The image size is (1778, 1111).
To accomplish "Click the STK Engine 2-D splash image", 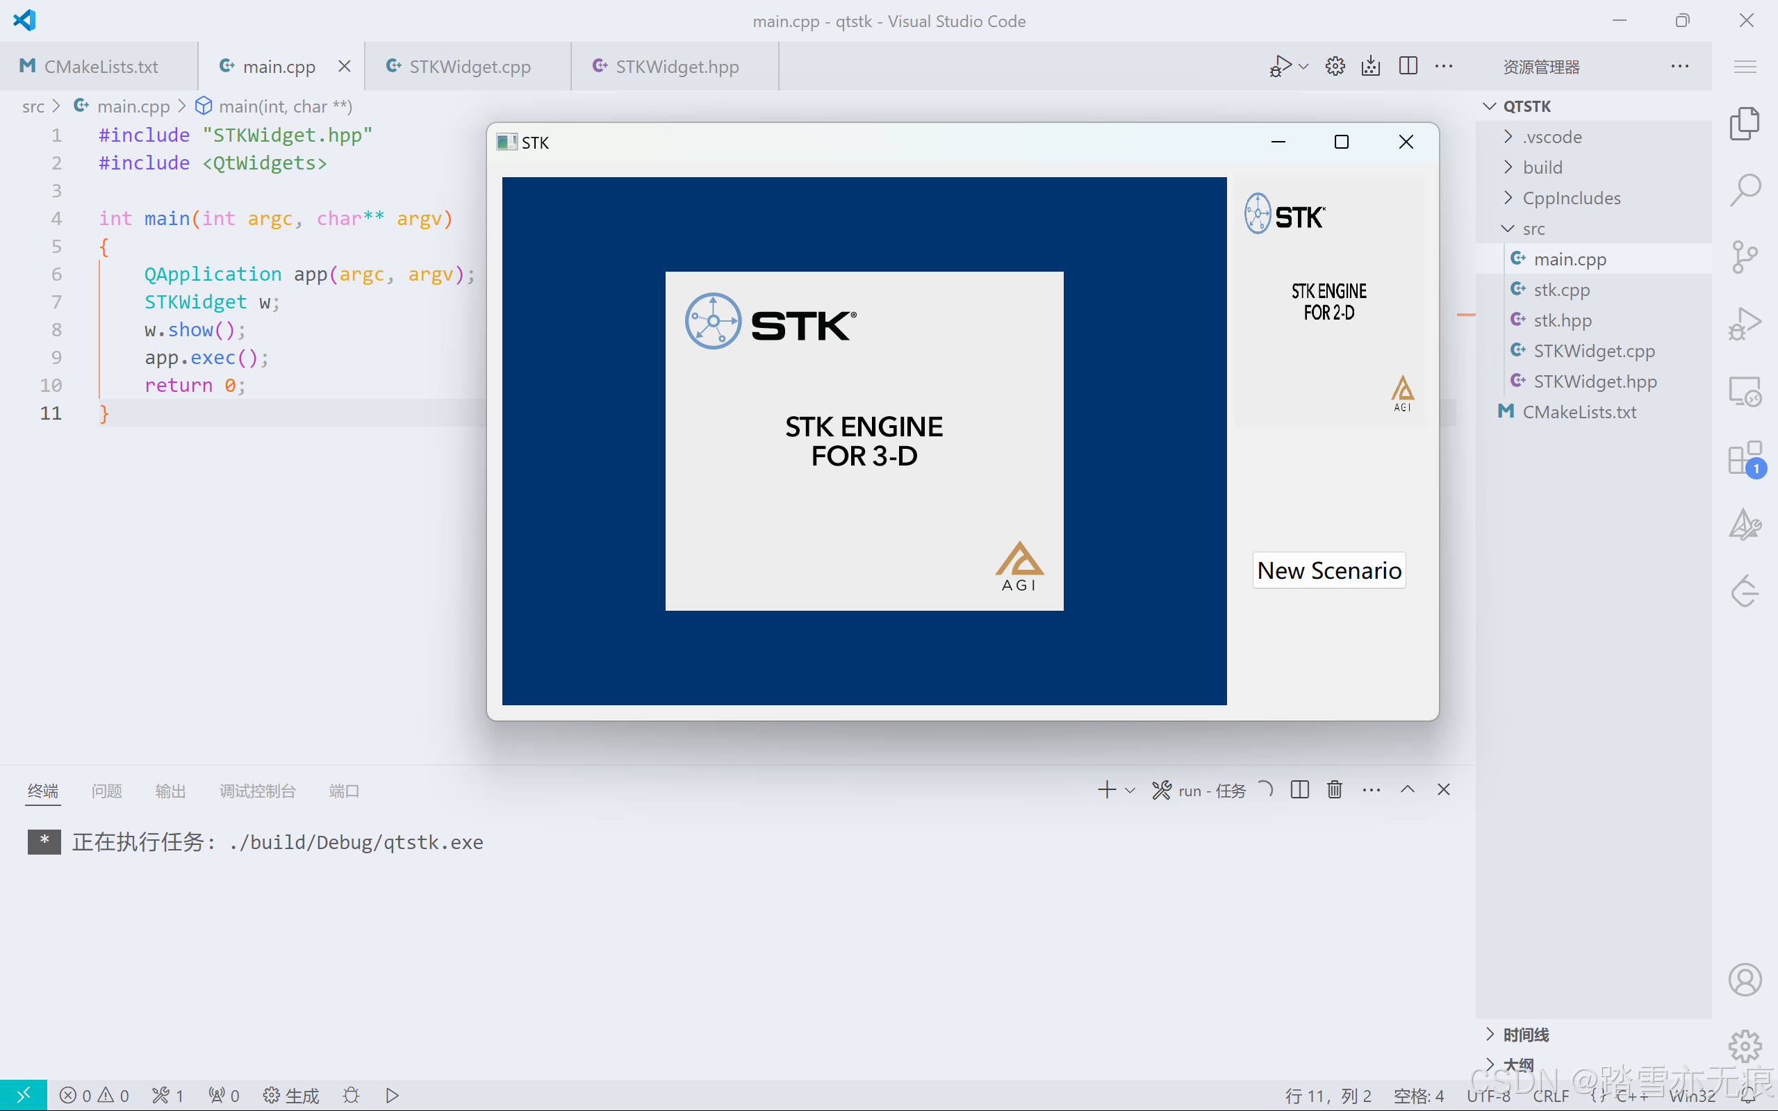I will tap(1329, 302).
